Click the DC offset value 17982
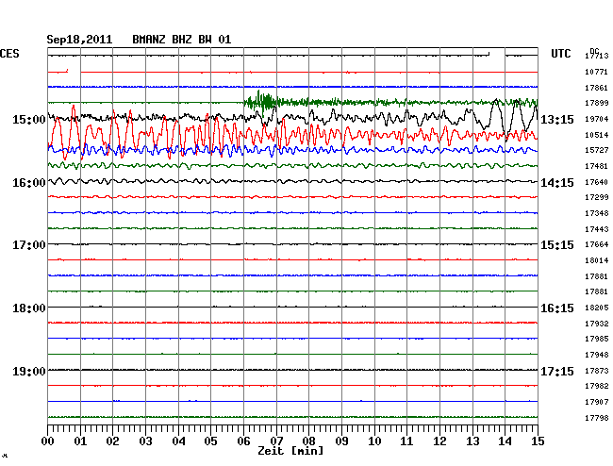This screenshot has height=466, width=613. coord(597,386)
